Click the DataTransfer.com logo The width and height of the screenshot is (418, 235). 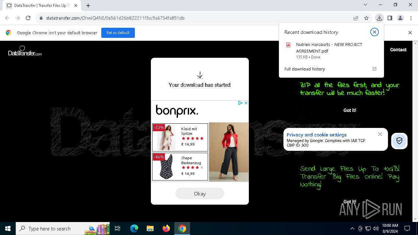pyautogui.click(x=25, y=51)
